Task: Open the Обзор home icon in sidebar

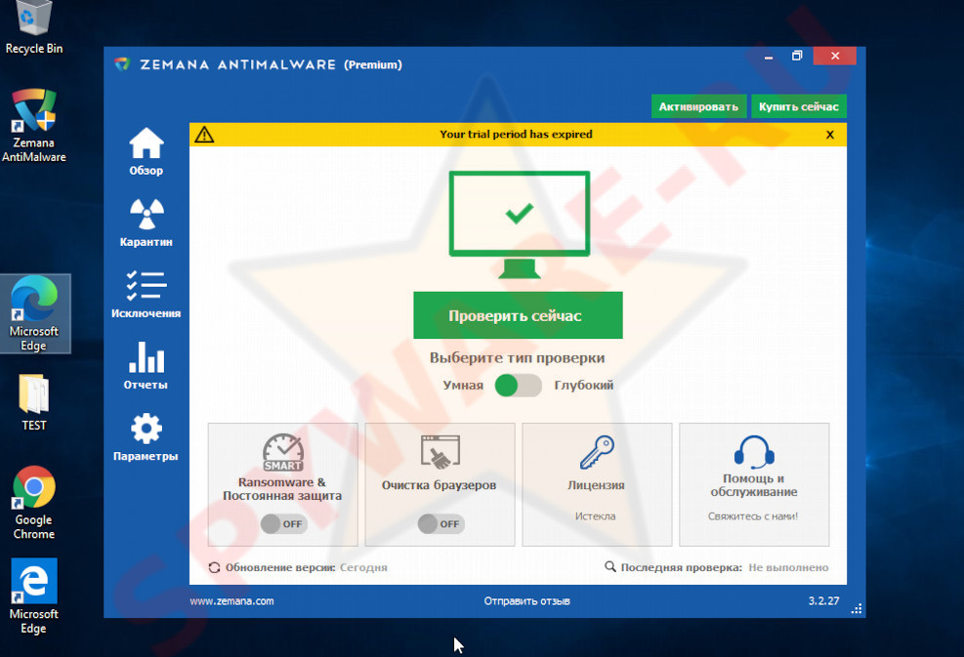Action: (x=147, y=144)
